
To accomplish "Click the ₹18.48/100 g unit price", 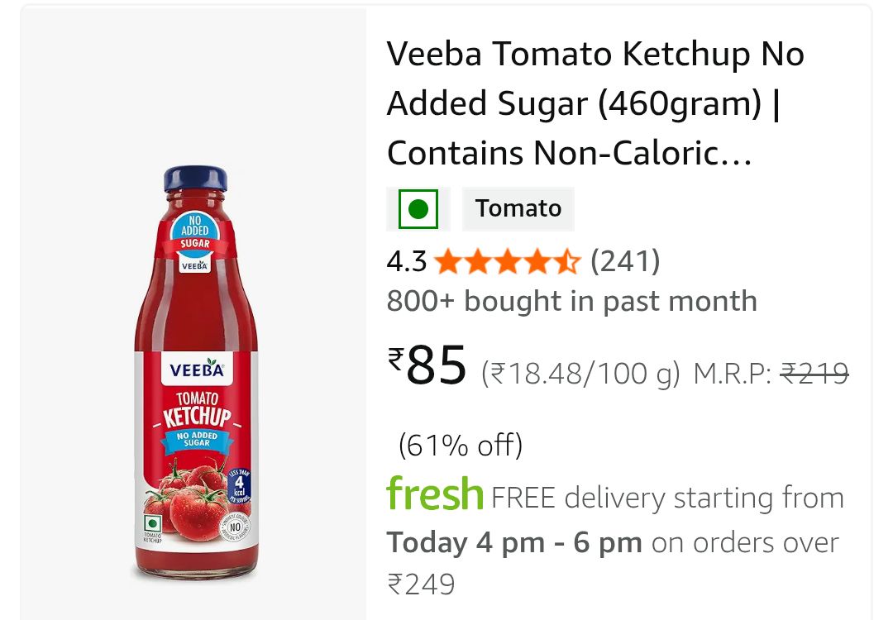I will pyautogui.click(x=580, y=375).
